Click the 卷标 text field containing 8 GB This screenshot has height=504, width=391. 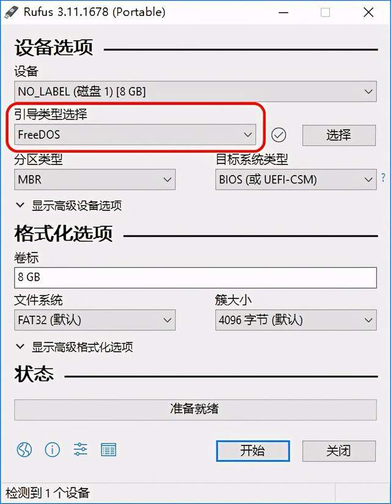(x=195, y=278)
